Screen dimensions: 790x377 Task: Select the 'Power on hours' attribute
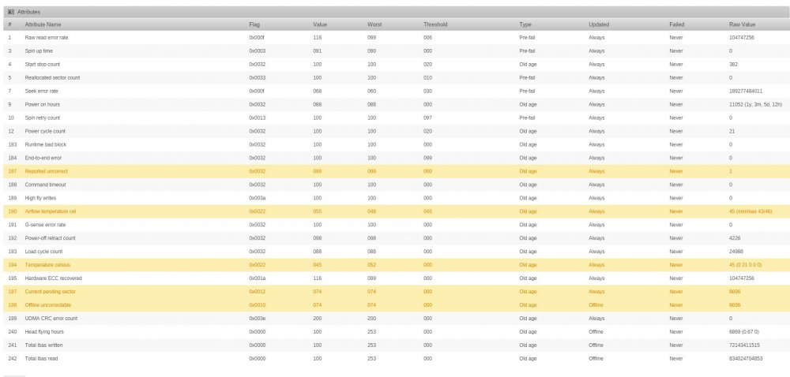[x=43, y=105]
